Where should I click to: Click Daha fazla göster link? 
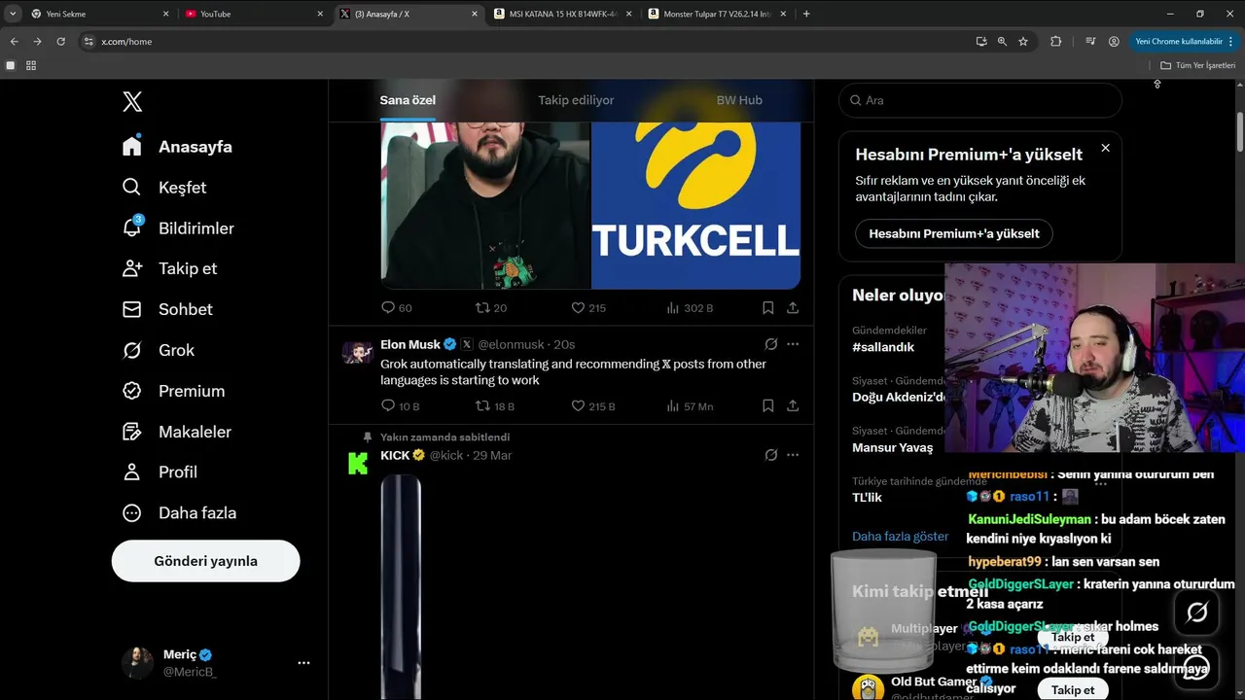(x=900, y=537)
